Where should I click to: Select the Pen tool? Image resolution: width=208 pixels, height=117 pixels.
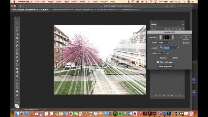17,76
